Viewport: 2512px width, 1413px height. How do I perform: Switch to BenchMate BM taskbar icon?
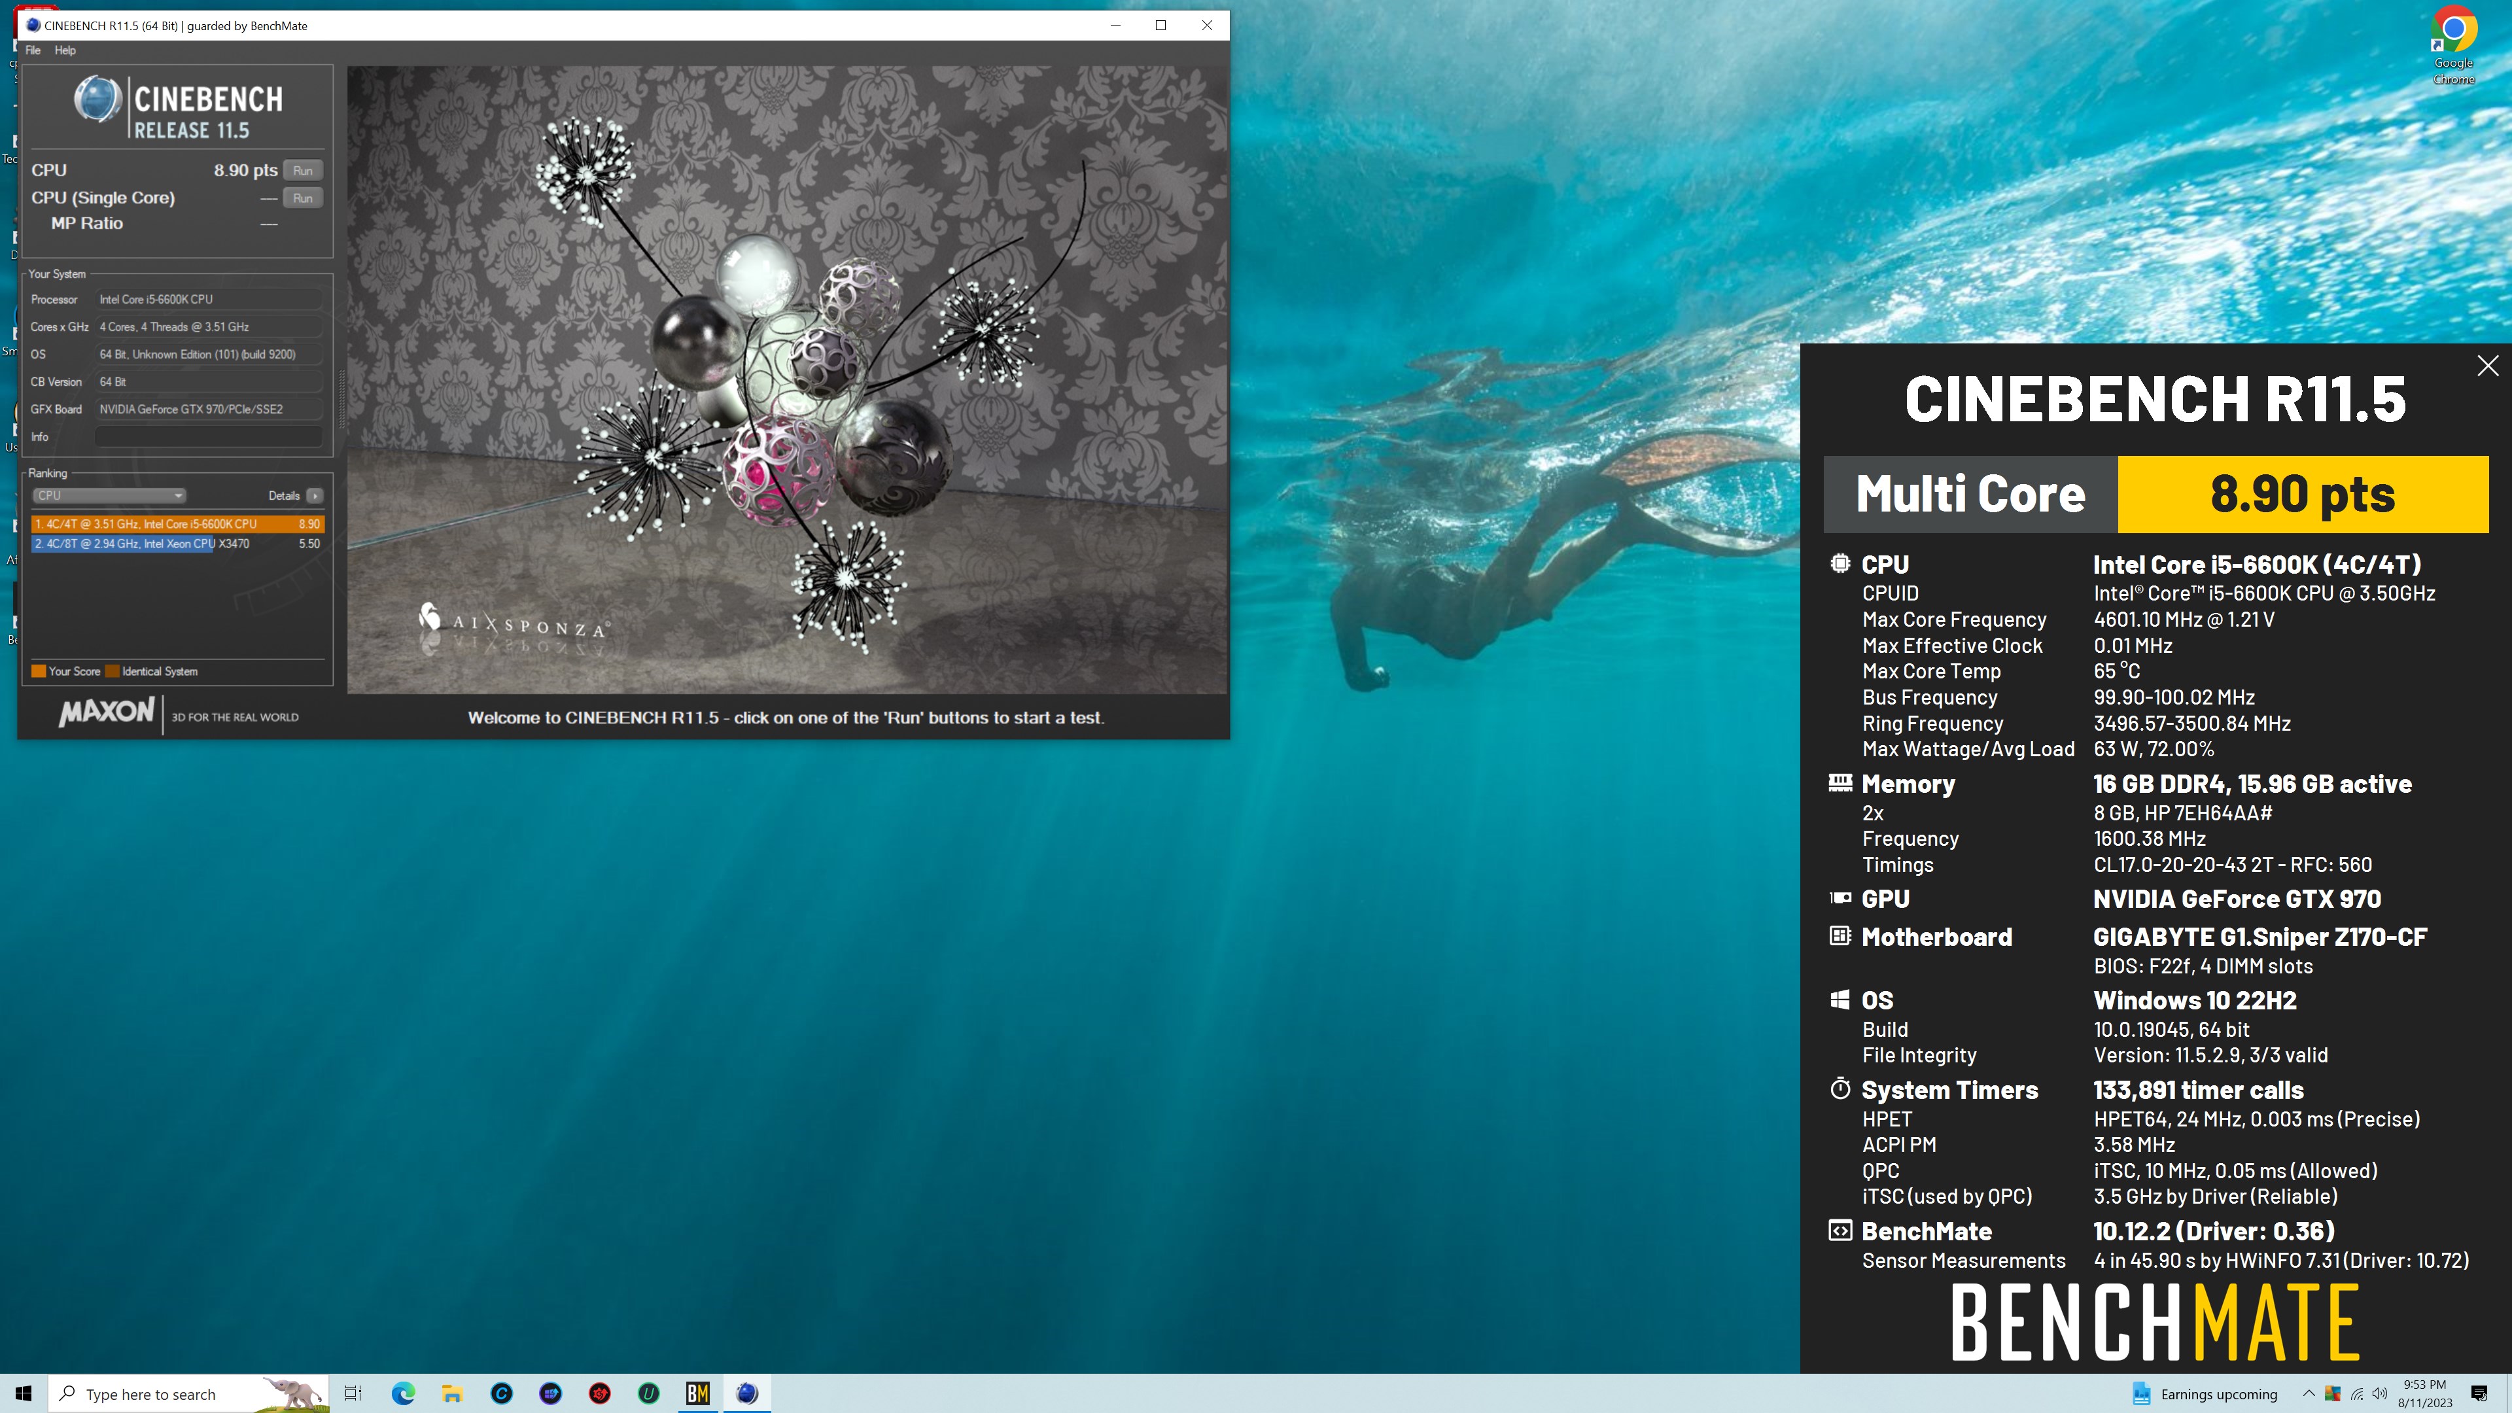tap(697, 1393)
